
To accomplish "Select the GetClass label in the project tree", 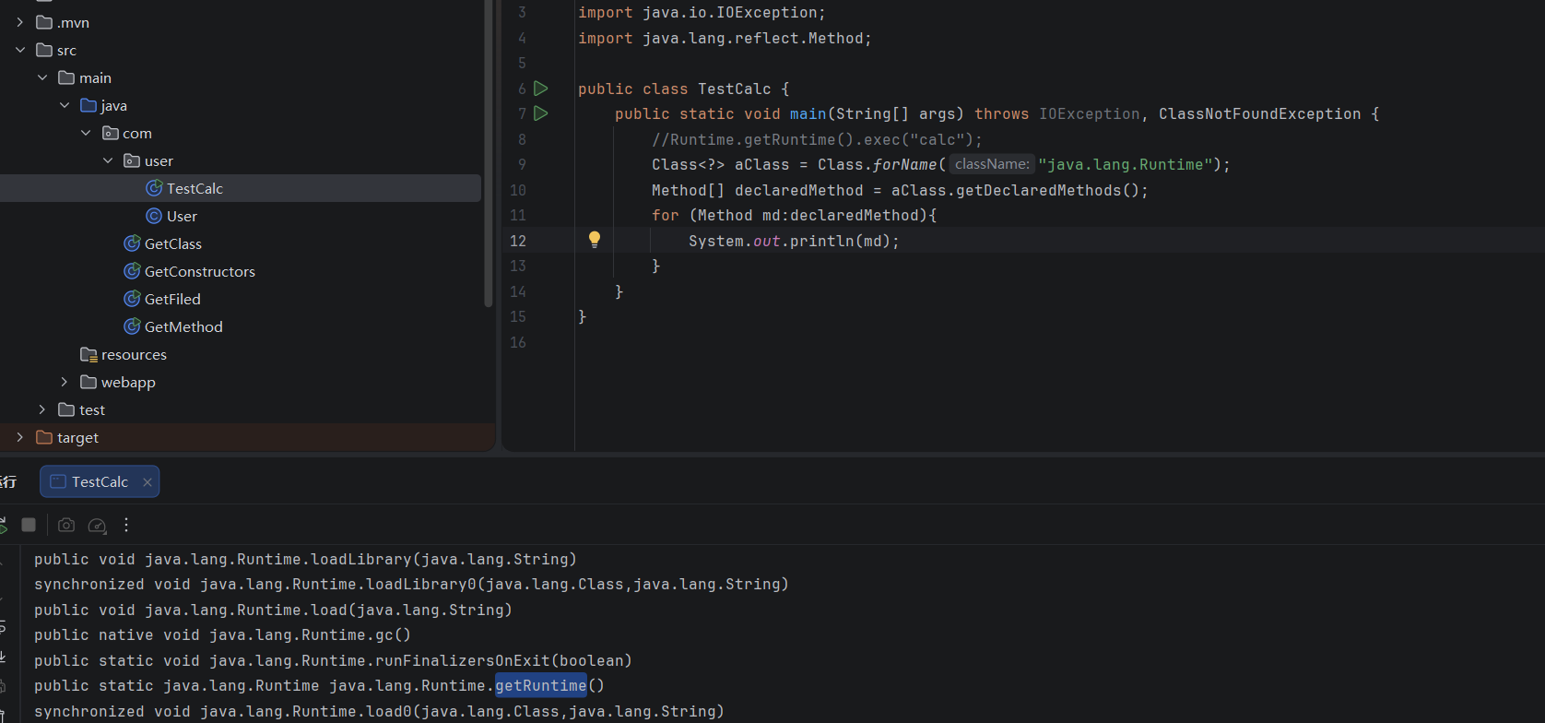I will [173, 243].
